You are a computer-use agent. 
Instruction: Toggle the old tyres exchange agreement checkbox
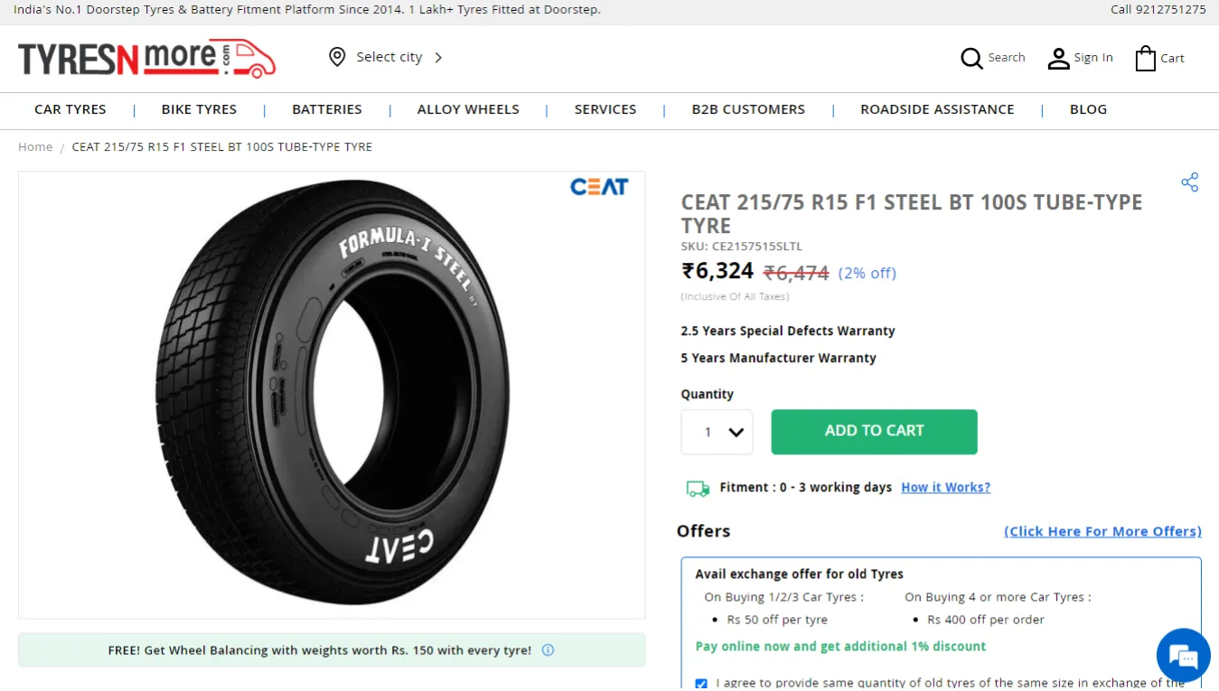tap(701, 684)
